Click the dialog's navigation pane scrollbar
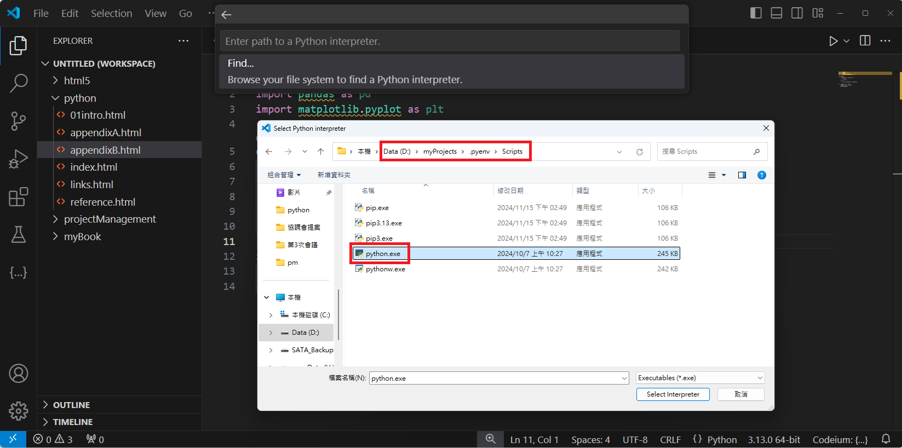Screen dimensions: 902x448 (x=338, y=315)
